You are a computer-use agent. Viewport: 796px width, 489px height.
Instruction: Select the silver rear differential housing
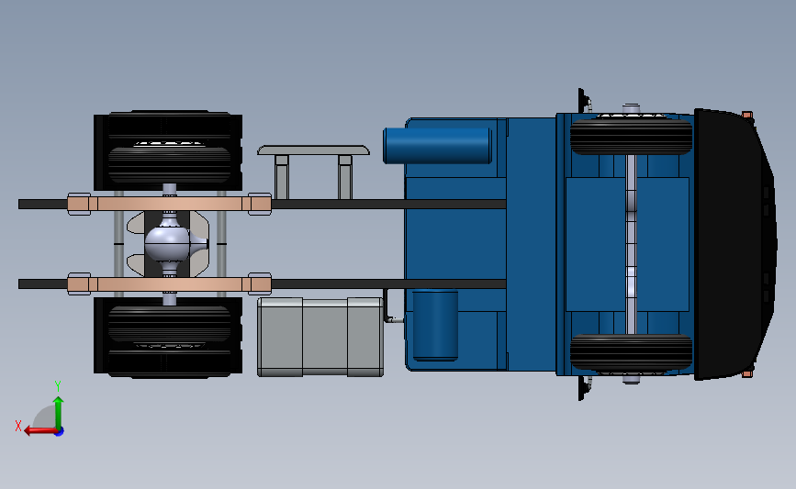pyautogui.click(x=170, y=244)
